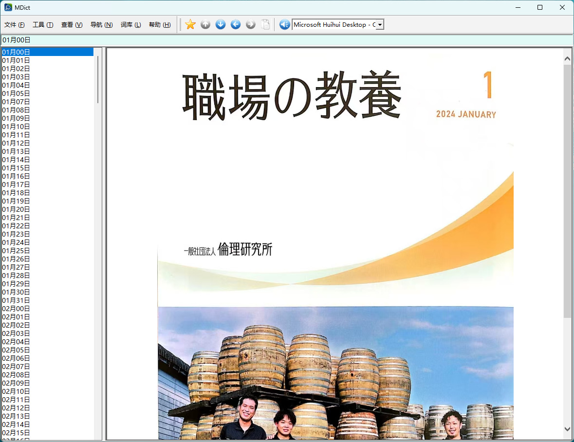Screen dimensions: 574x442
Task: Click the clipboard paste toolbar icon
Action: (x=266, y=24)
